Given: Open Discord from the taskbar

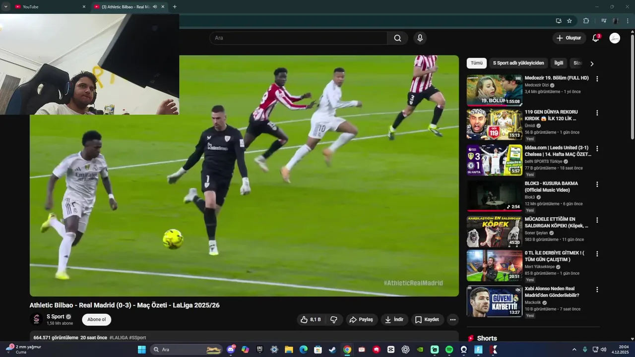Looking at the screenshot, I should pyautogui.click(x=231, y=350).
